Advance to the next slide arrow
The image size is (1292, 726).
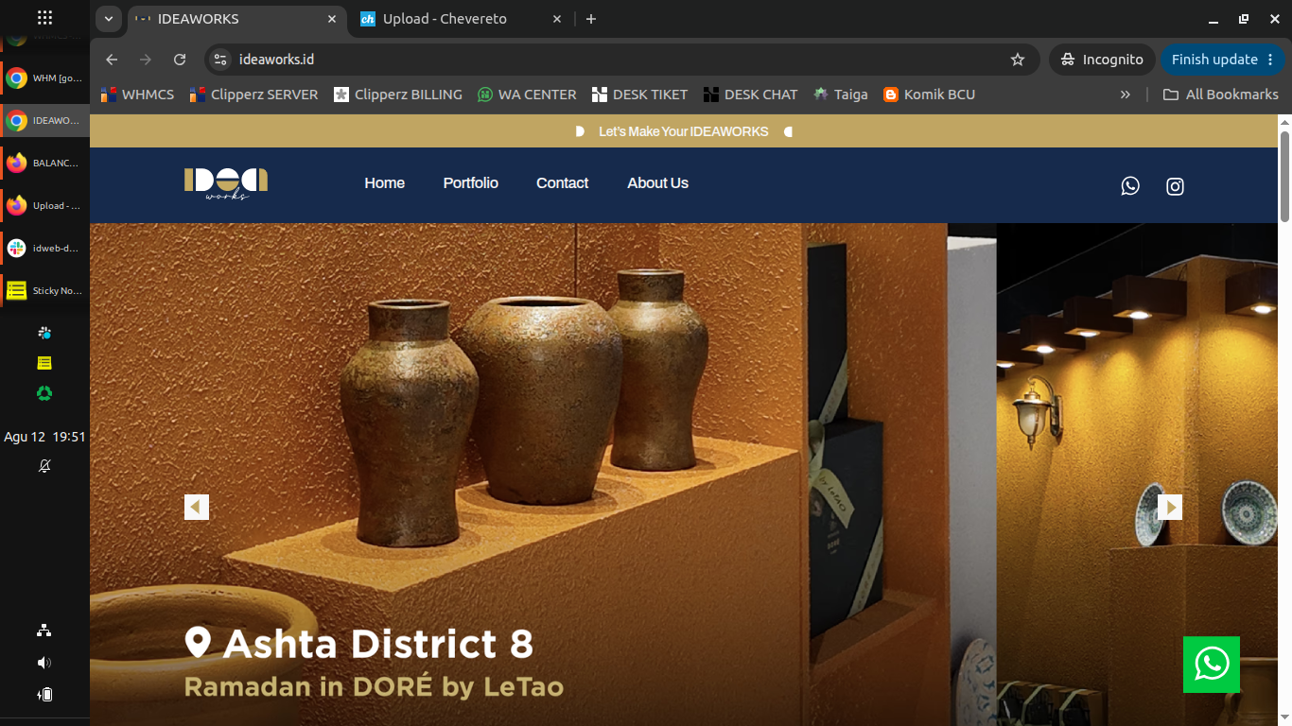click(x=1170, y=508)
